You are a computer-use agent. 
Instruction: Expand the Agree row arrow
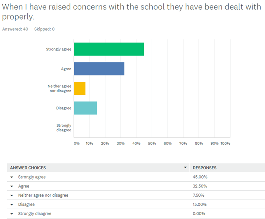12,186
